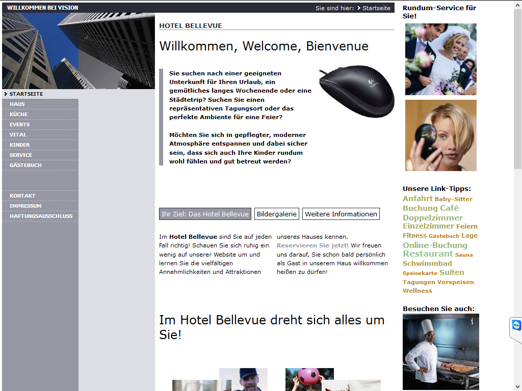Viewport: 522px width, 391px height.
Task: Click the Sauna tag link
Action: coord(464,255)
